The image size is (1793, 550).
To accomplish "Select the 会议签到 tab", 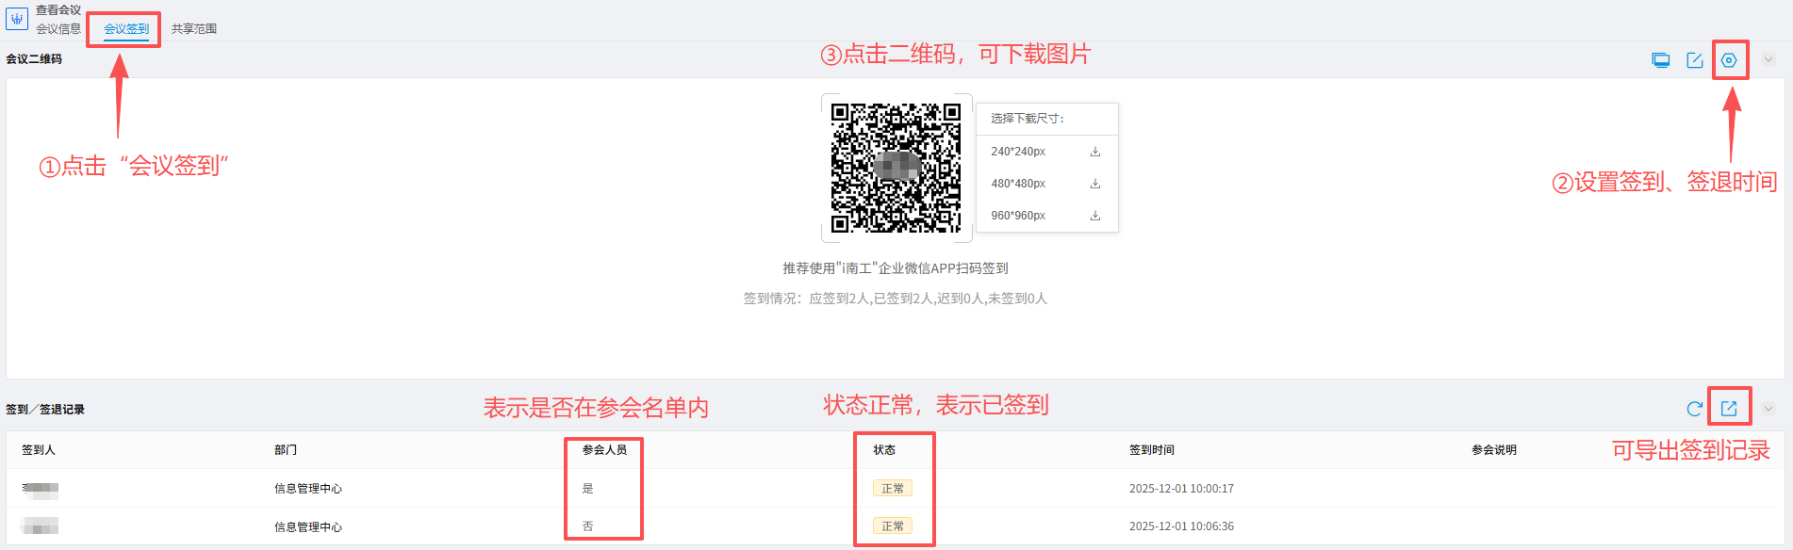I will pyautogui.click(x=126, y=29).
